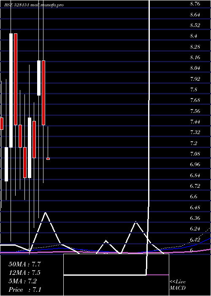The image size is (211, 296).
Task: Click the 8.28 price axis label
Action: click(195, 47)
